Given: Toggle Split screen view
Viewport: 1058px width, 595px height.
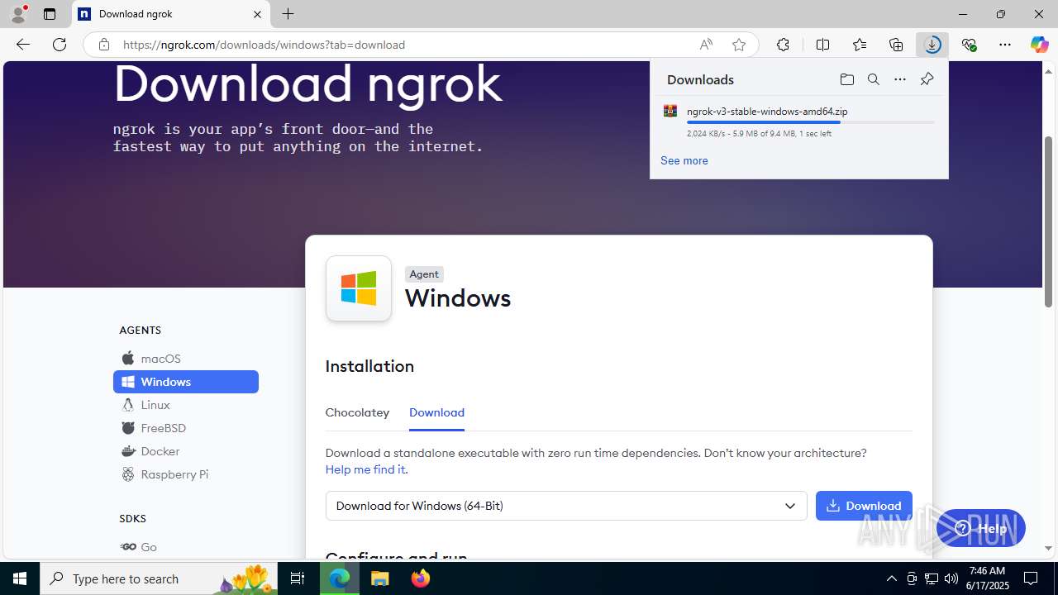Looking at the screenshot, I should [822, 45].
